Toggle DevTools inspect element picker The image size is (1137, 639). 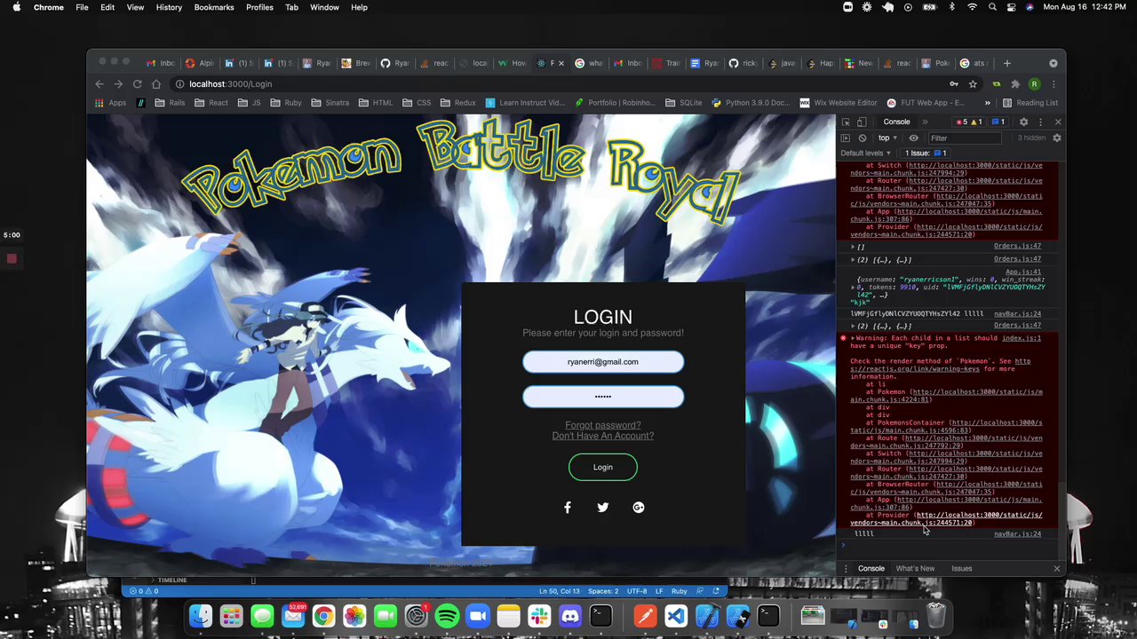(847, 122)
